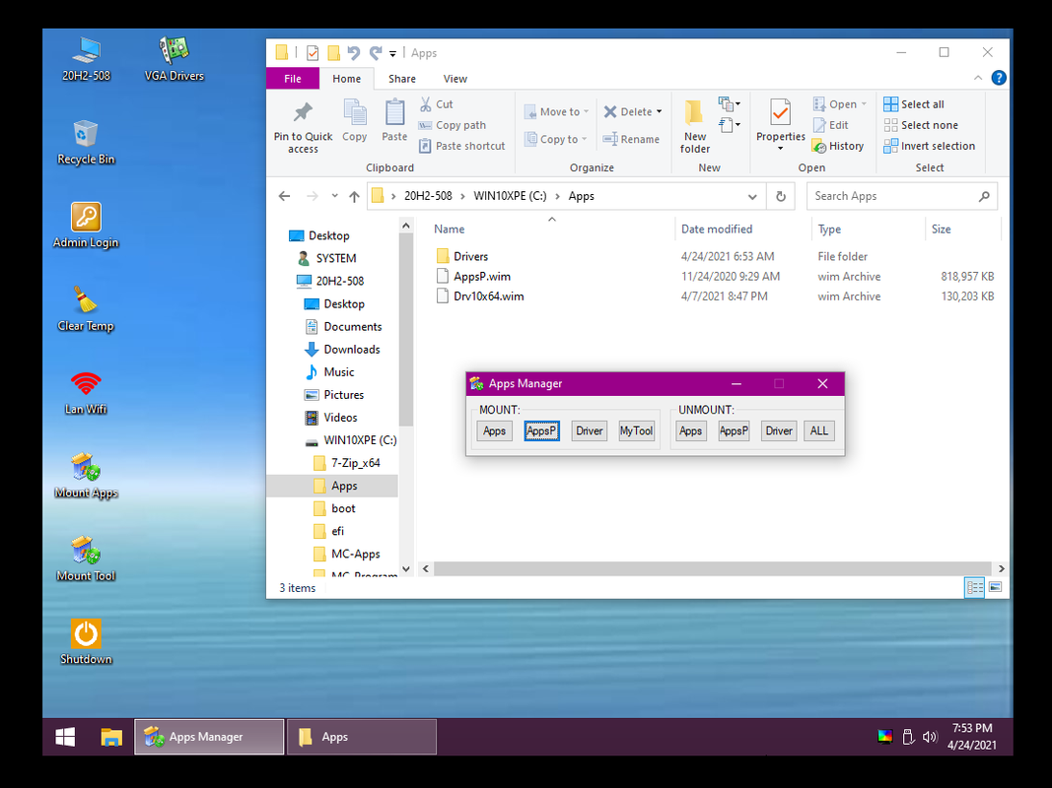
Task: Click Invert selection in the ribbon
Action: click(x=929, y=146)
